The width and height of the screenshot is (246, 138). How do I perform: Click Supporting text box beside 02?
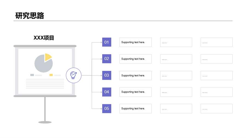coord(135,59)
